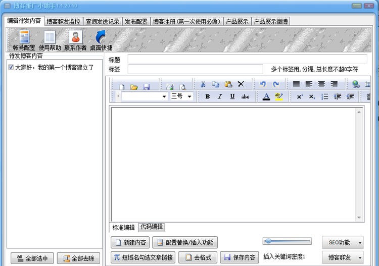The image size is (379, 266).
Task: Switch to 产品展示微博 tab
Action: tap(271, 22)
